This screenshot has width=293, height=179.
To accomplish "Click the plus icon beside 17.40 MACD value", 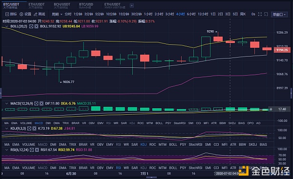I will point(271,109).
